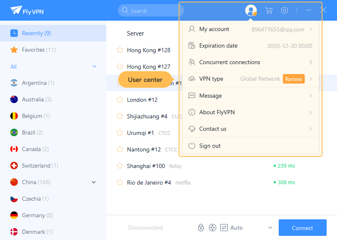Open the shopping cart icon
This screenshot has width=337, height=240.
pyautogui.click(x=269, y=10)
